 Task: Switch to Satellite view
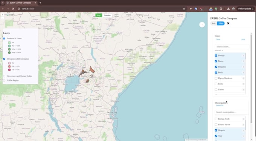107,15
